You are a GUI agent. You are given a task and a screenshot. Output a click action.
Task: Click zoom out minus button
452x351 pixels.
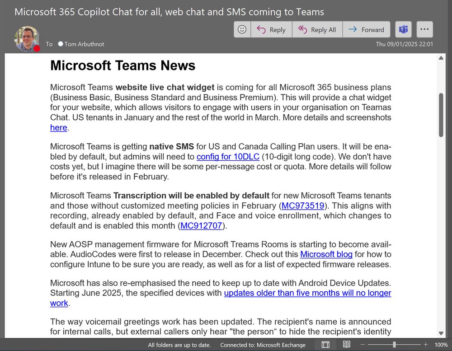point(363,345)
